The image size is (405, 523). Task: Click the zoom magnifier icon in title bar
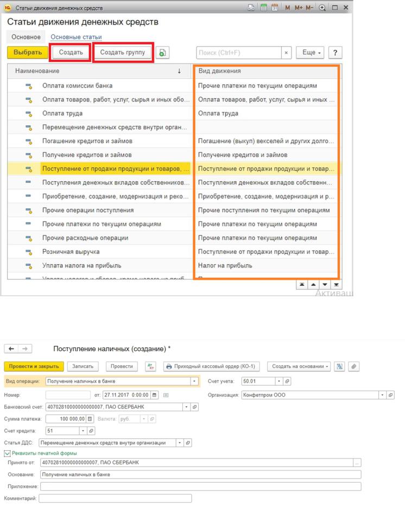pyautogui.click(x=322, y=8)
